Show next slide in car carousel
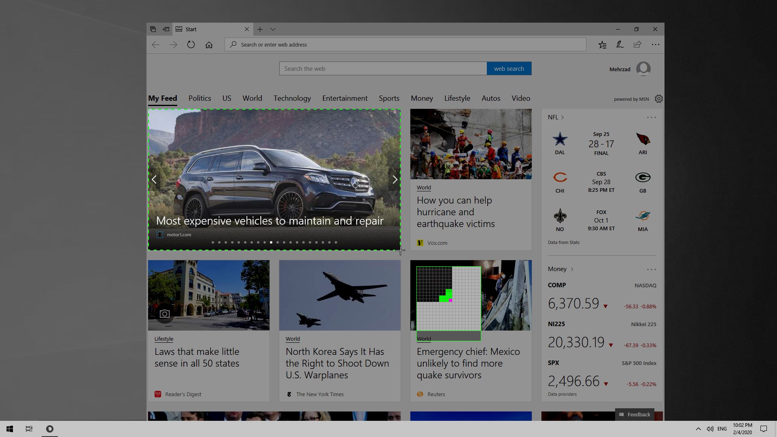The height and width of the screenshot is (437, 777). (395, 179)
